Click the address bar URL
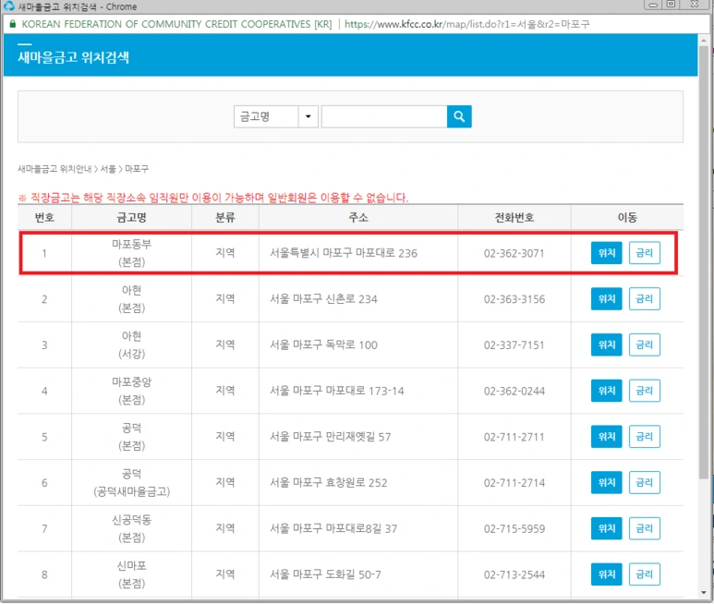This screenshot has width=714, height=604. coord(466,24)
